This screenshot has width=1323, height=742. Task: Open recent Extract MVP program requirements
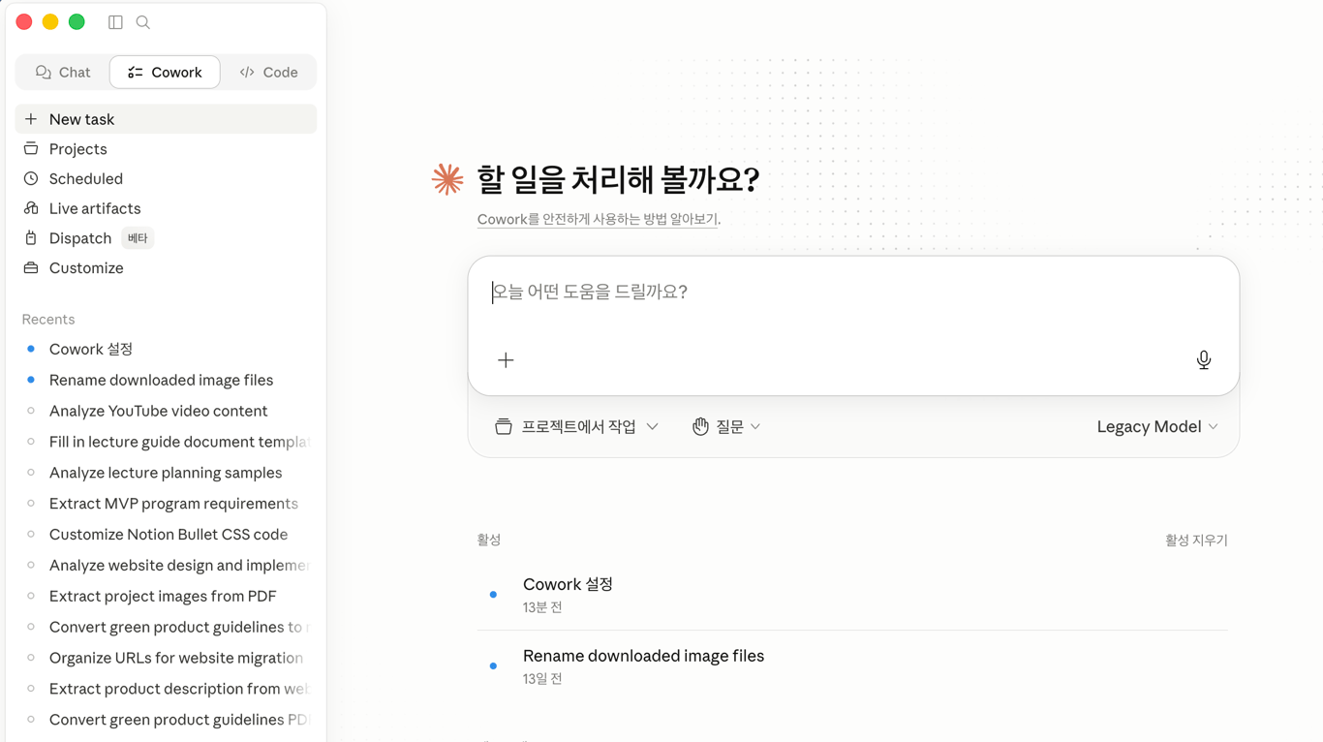[166, 504]
